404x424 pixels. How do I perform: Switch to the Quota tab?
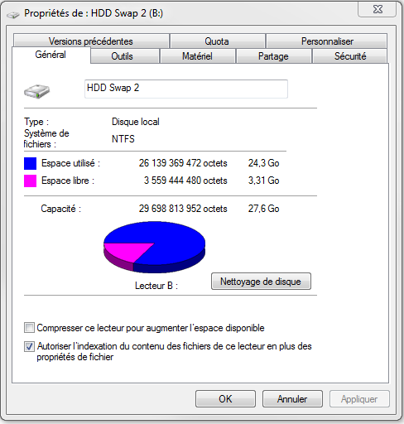218,41
